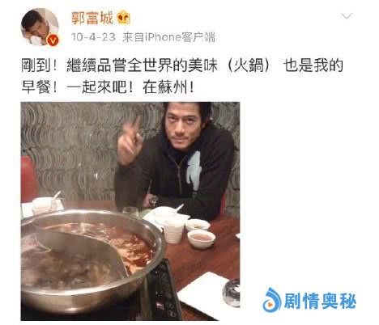Viewport: 379px width, 325px height.
Task: Click the 在蘇州 text in the post
Action: 164,87
